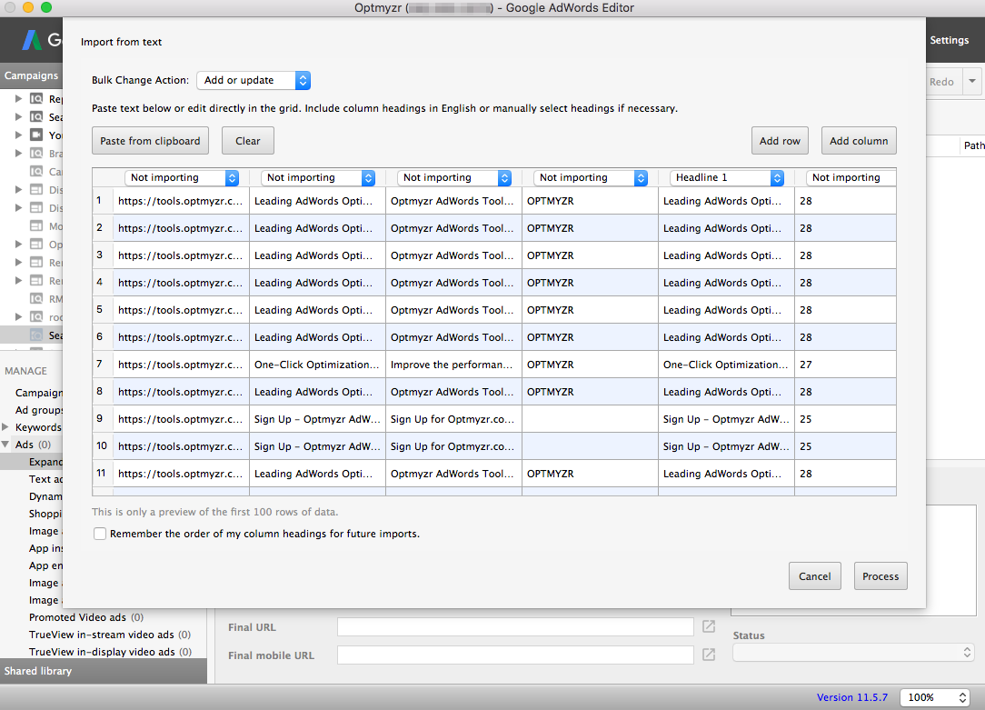The height and width of the screenshot is (710, 985).
Task: Open the Final URL external link icon
Action: click(709, 626)
